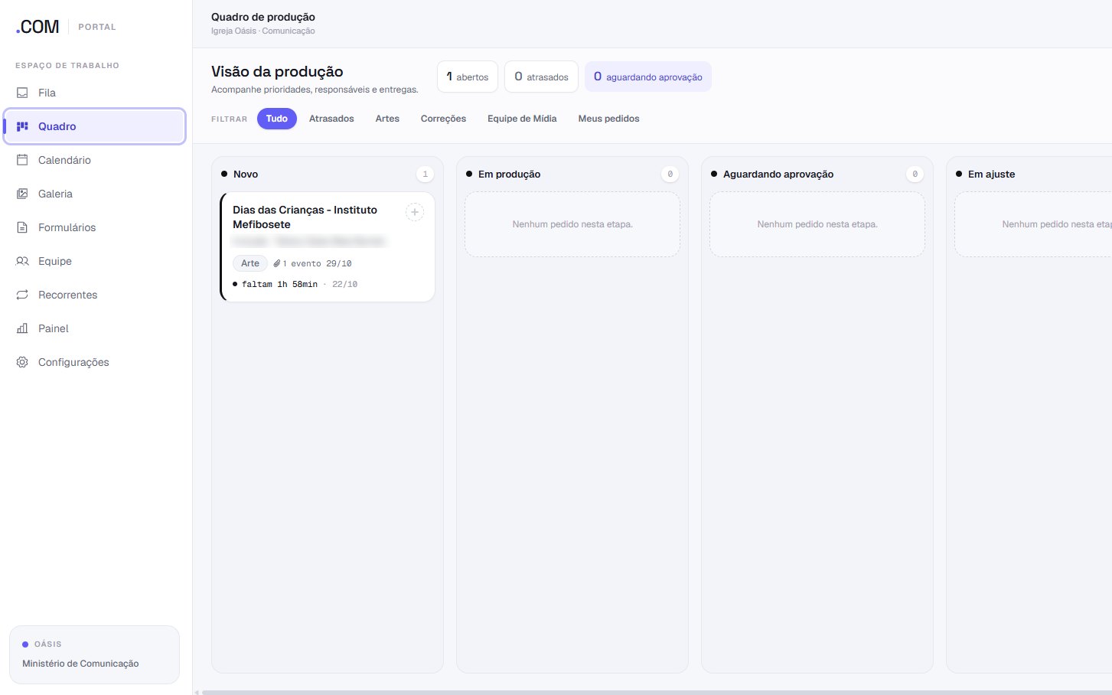Image resolution: width=1112 pixels, height=695 pixels.
Task: Open the Painel chart icon
Action: click(22, 328)
